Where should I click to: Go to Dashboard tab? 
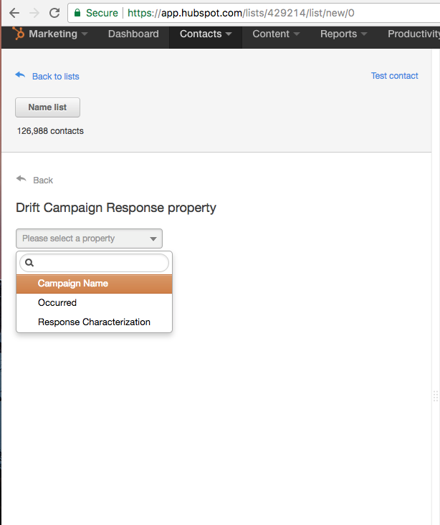tap(133, 34)
